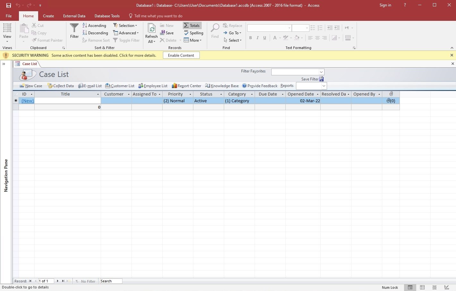
Task: Switch to the Create ribbon tab
Action: point(48,16)
